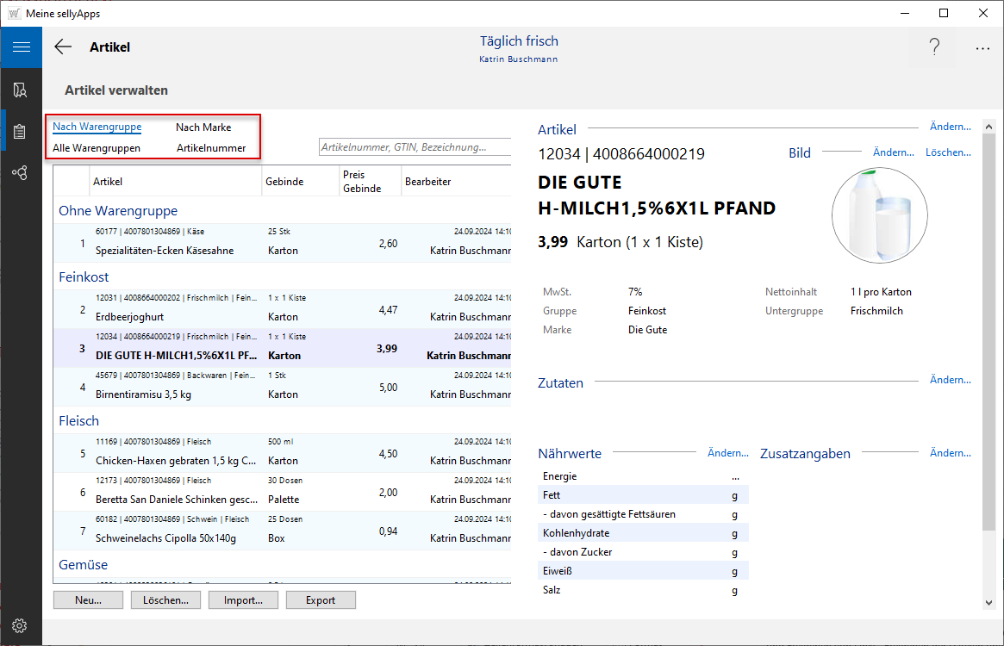Focus the Artikelnummer, GTIN search field
Viewport: 1004px width, 646px height.
pos(414,147)
